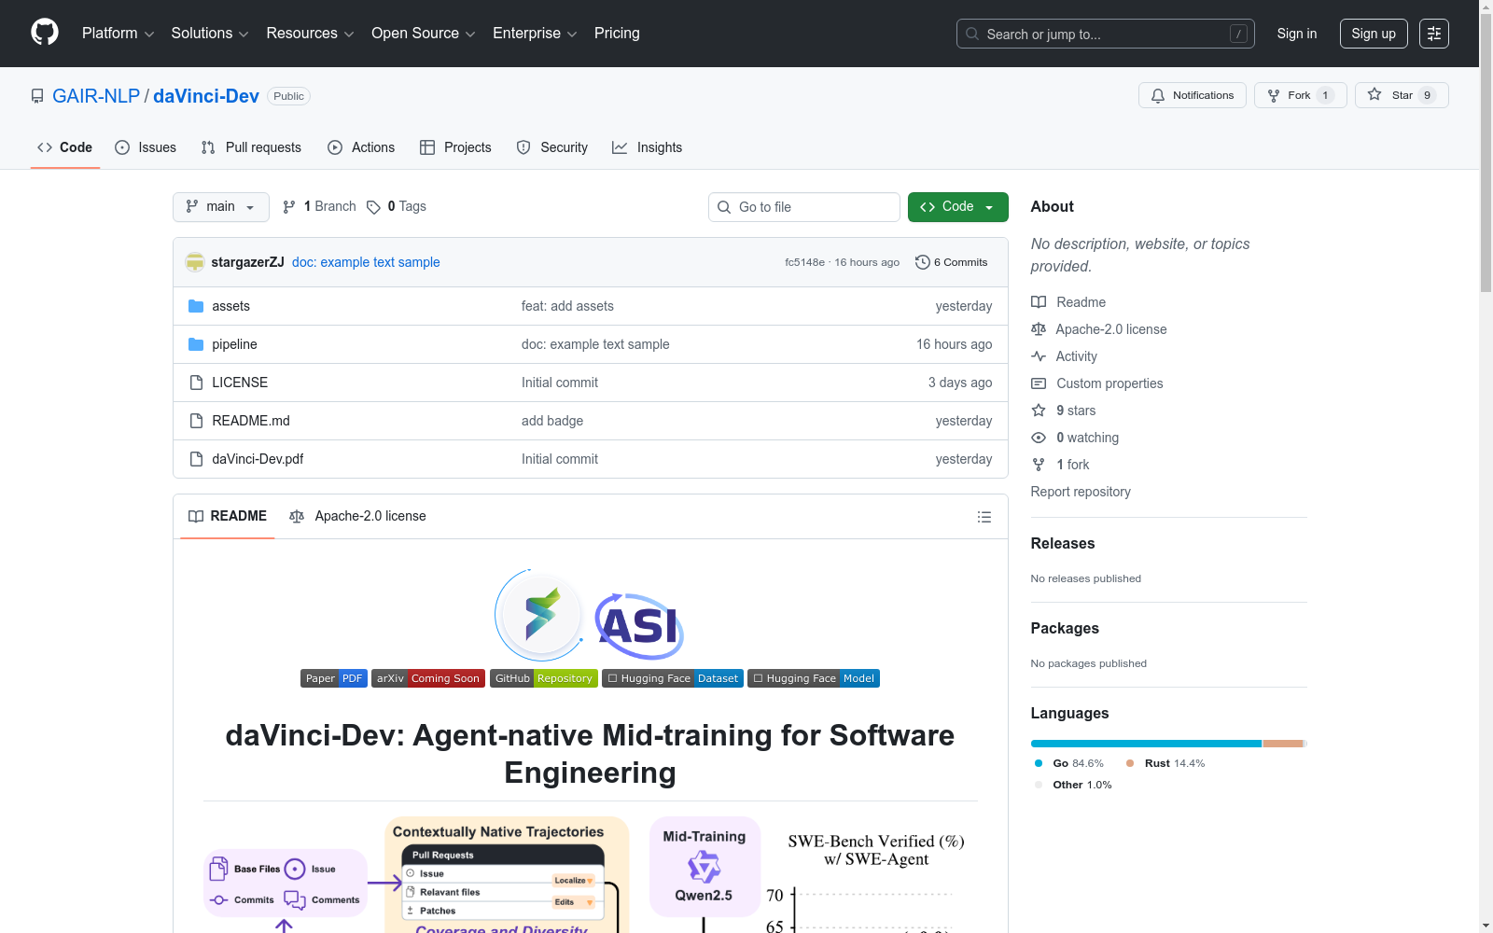This screenshot has height=933, width=1493.
Task: Switch to the Pull requests tab
Action: [251, 147]
